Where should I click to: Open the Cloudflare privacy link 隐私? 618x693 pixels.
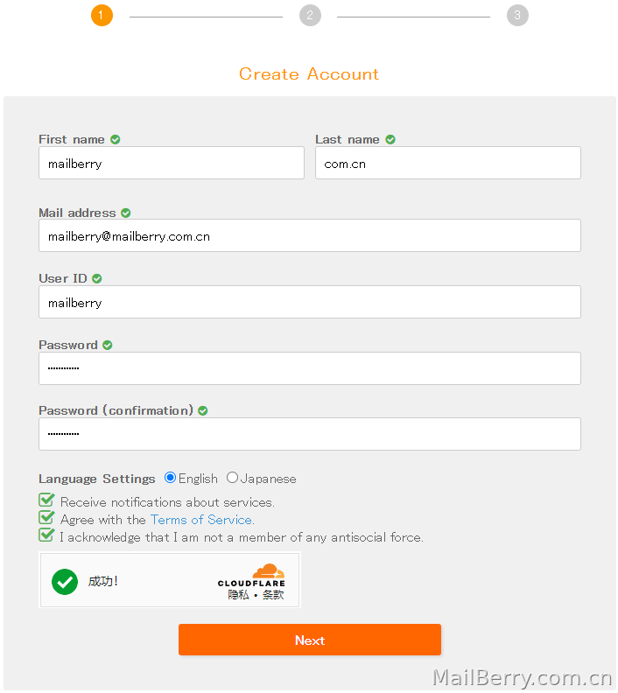pyautogui.click(x=238, y=595)
